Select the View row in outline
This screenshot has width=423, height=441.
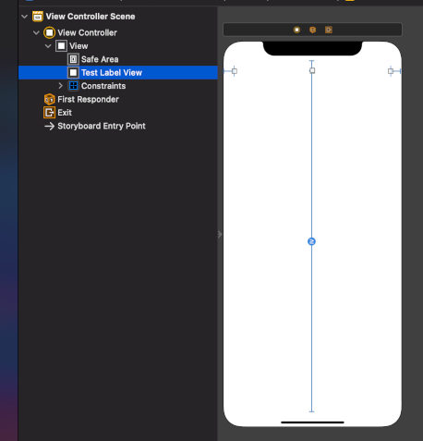click(x=118, y=46)
